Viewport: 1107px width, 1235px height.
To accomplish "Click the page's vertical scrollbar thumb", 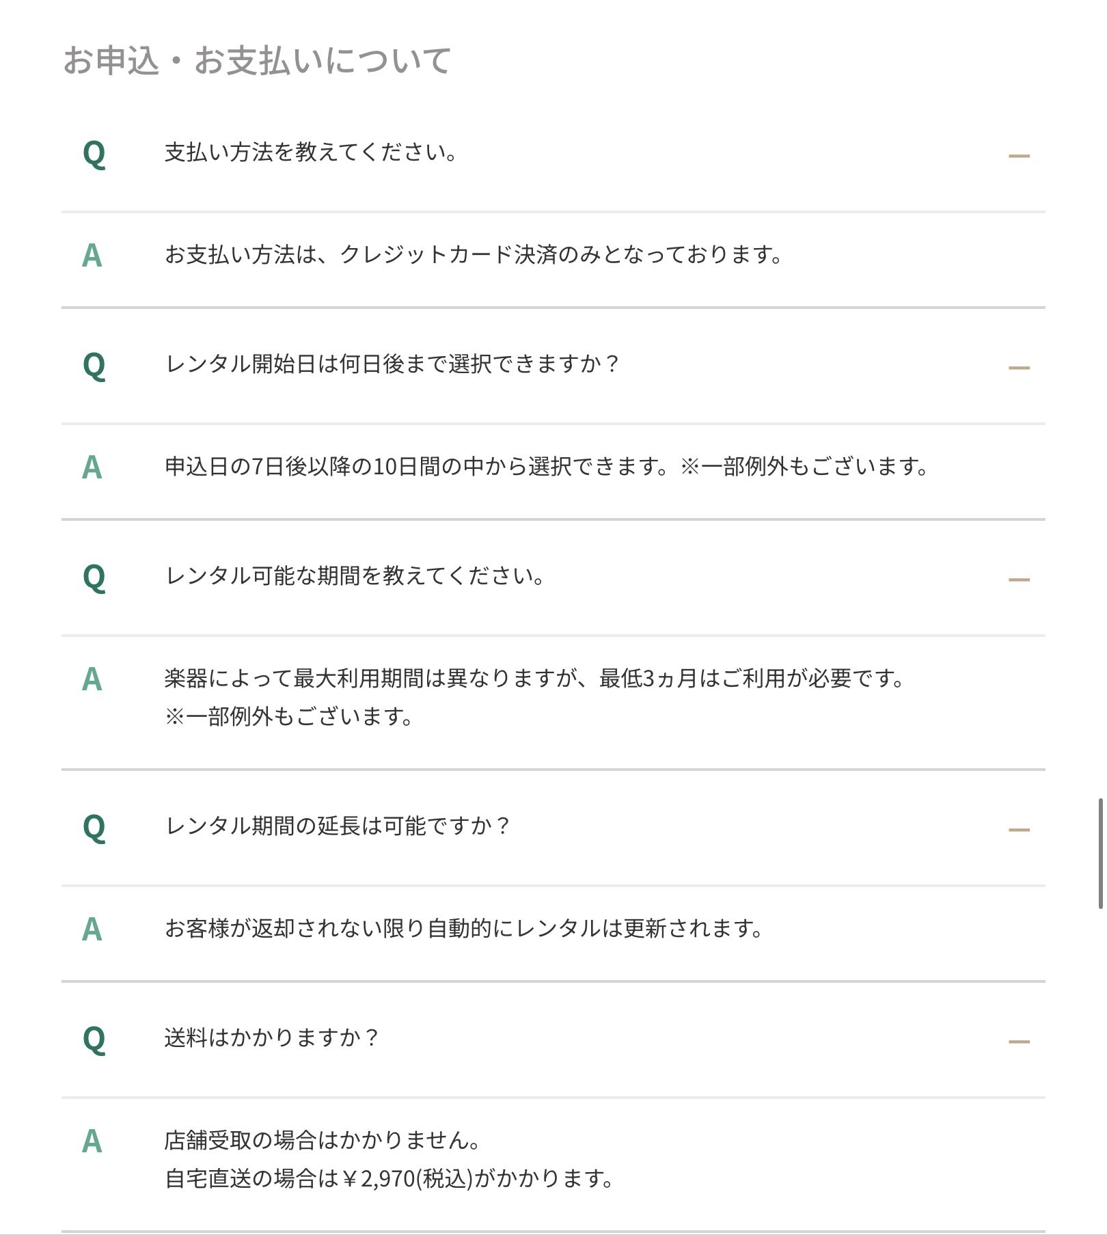I will click(x=1100, y=853).
